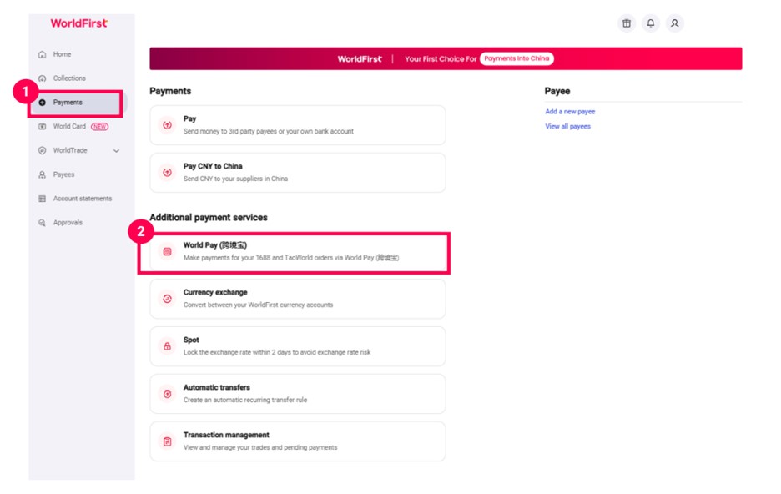Click the Spot lock icon
This screenshot has height=494, width=781.
tap(167, 346)
